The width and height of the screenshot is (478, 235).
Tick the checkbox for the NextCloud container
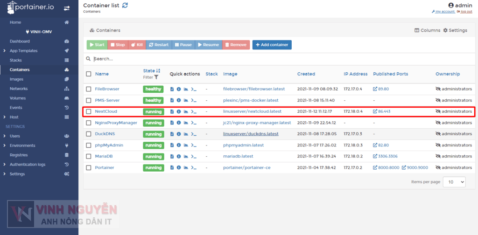click(x=89, y=112)
